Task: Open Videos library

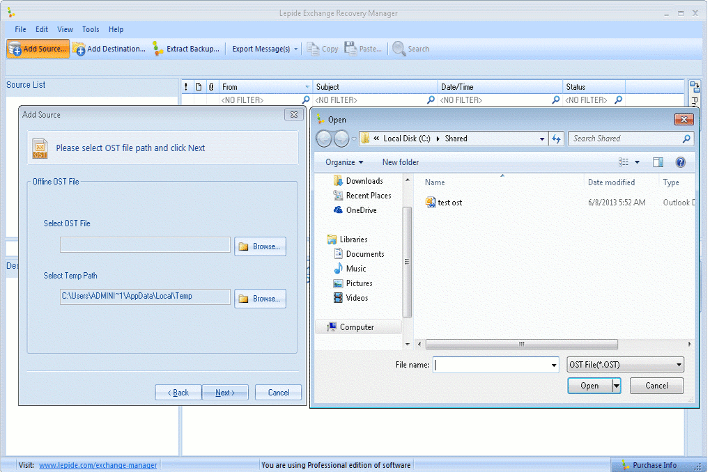Action: (351, 298)
